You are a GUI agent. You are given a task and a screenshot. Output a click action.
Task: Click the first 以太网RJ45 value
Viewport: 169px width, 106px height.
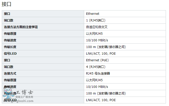pyautogui.click(x=94, y=34)
